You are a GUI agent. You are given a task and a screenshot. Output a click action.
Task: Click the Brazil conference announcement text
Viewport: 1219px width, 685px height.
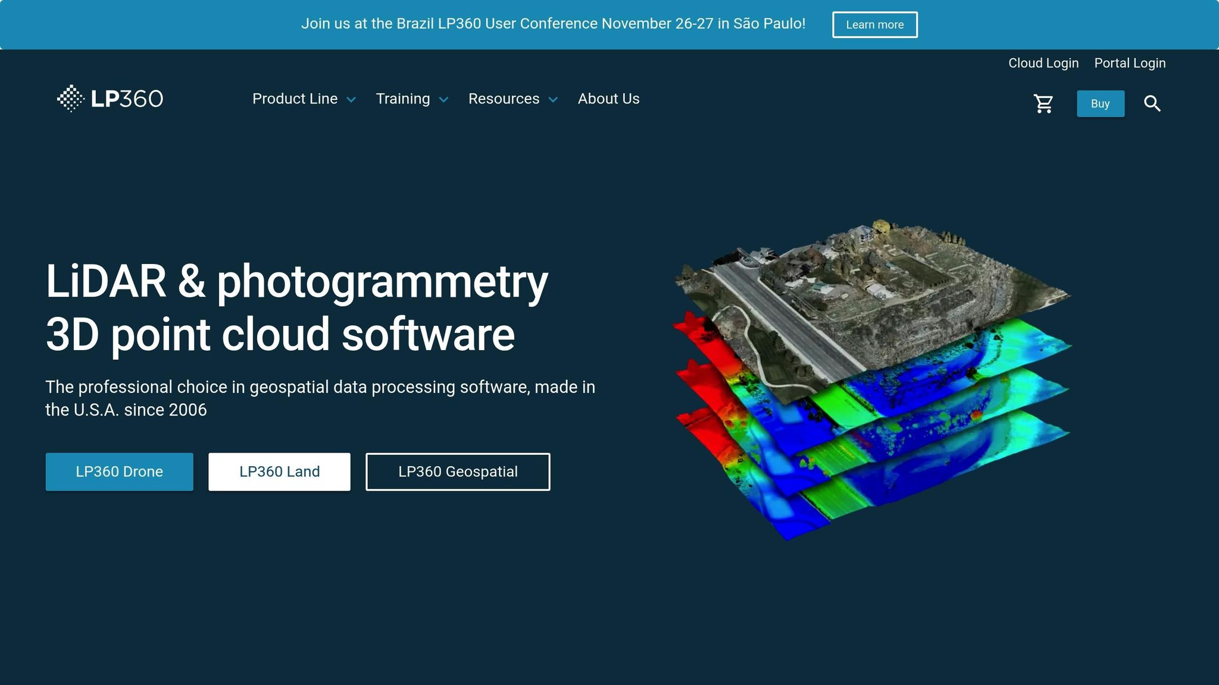552,24
